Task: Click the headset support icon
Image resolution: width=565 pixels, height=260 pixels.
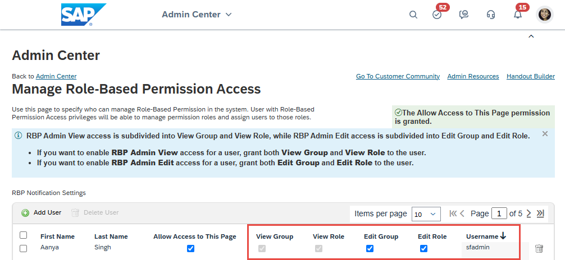Action: 491,15
